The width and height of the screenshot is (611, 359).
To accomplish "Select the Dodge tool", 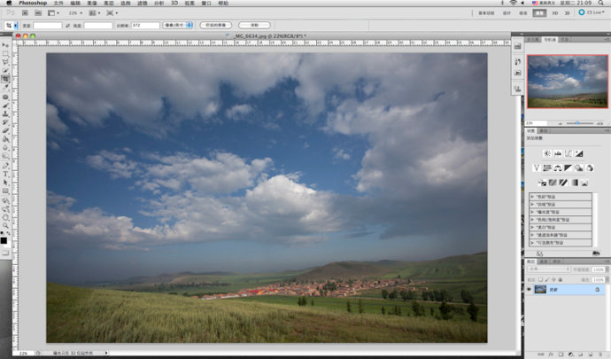I will click(5, 156).
